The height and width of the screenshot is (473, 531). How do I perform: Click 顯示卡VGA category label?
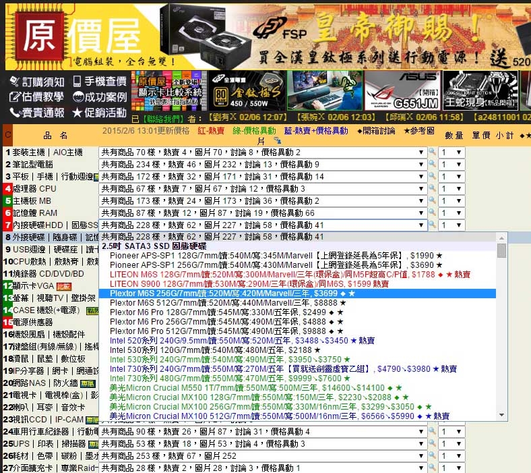click(x=33, y=286)
